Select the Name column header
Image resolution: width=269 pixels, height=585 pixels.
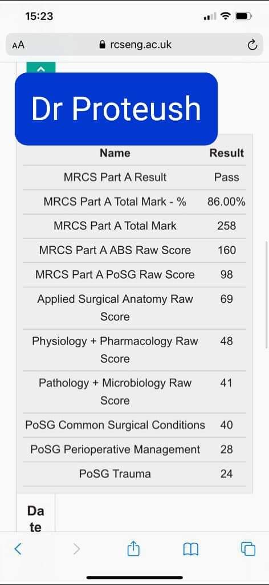coord(115,153)
